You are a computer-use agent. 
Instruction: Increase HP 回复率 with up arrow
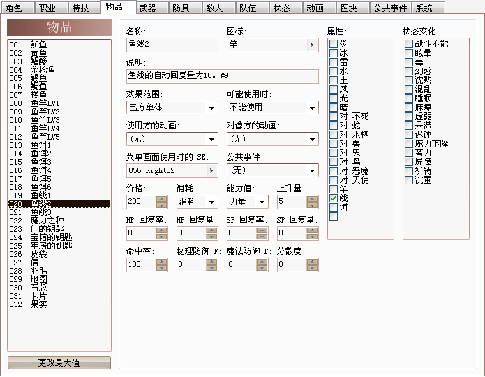coord(161,230)
